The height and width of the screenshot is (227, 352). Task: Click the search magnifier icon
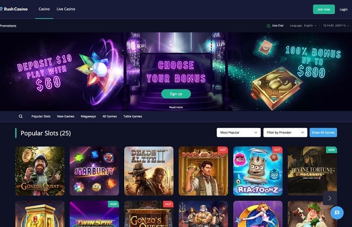(21, 116)
